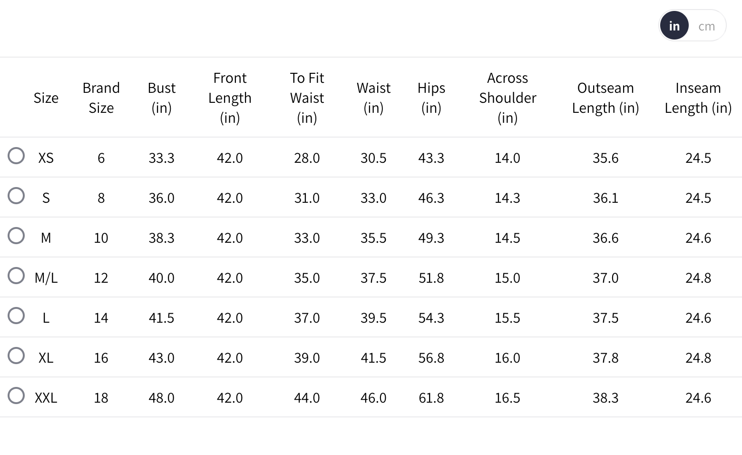Click the Size column header
Screen dimensions: 742x455
coord(46,98)
